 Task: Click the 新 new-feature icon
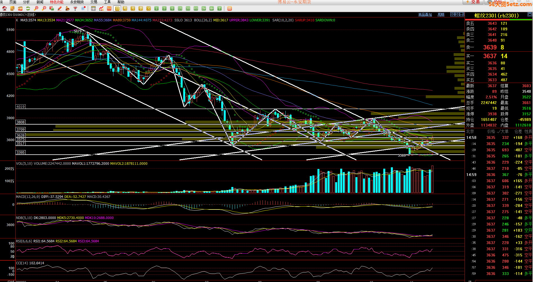click(83, 8)
